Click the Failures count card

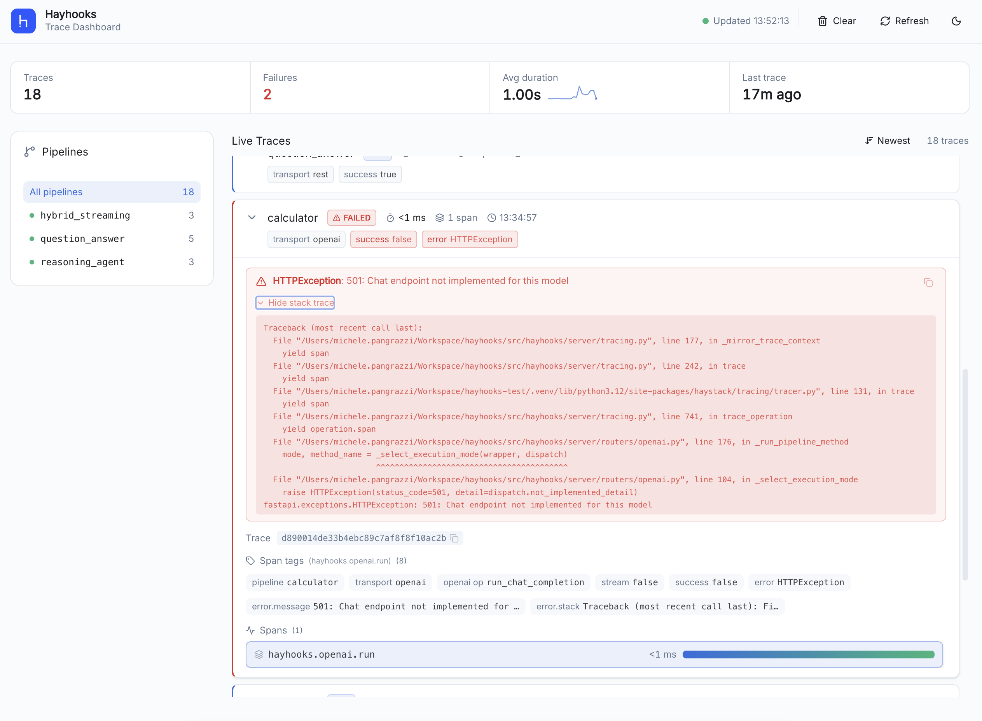[370, 87]
